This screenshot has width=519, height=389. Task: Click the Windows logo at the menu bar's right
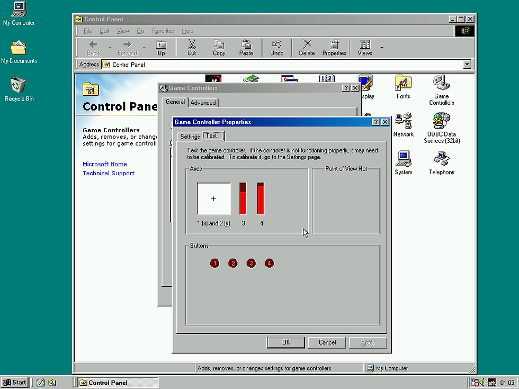(465, 31)
